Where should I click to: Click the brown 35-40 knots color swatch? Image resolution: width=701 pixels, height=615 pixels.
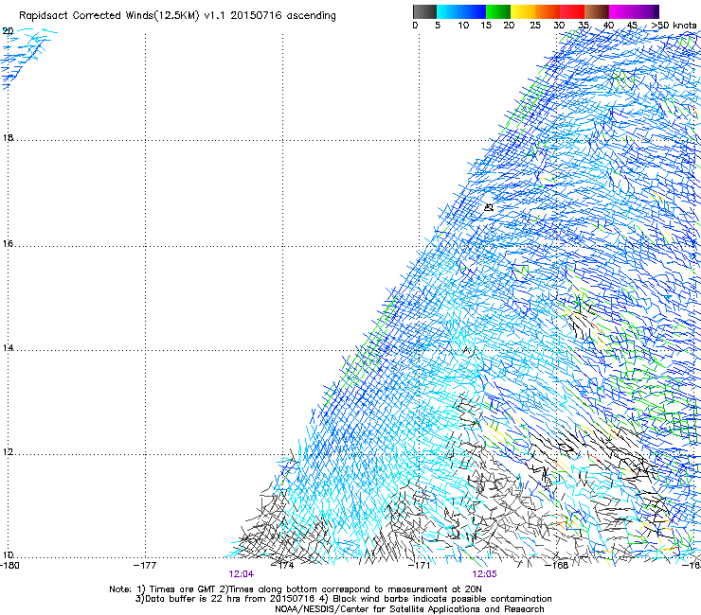(x=597, y=11)
